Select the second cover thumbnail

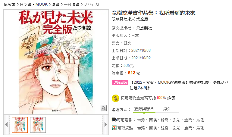tap(38, 125)
